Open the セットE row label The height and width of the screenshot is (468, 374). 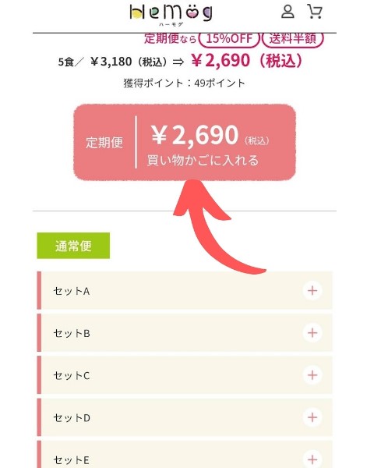coord(71,460)
